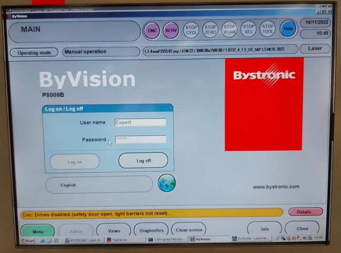The height and width of the screenshot is (253, 341).
Task: Activate STOP SEL button
Action: coord(248,29)
